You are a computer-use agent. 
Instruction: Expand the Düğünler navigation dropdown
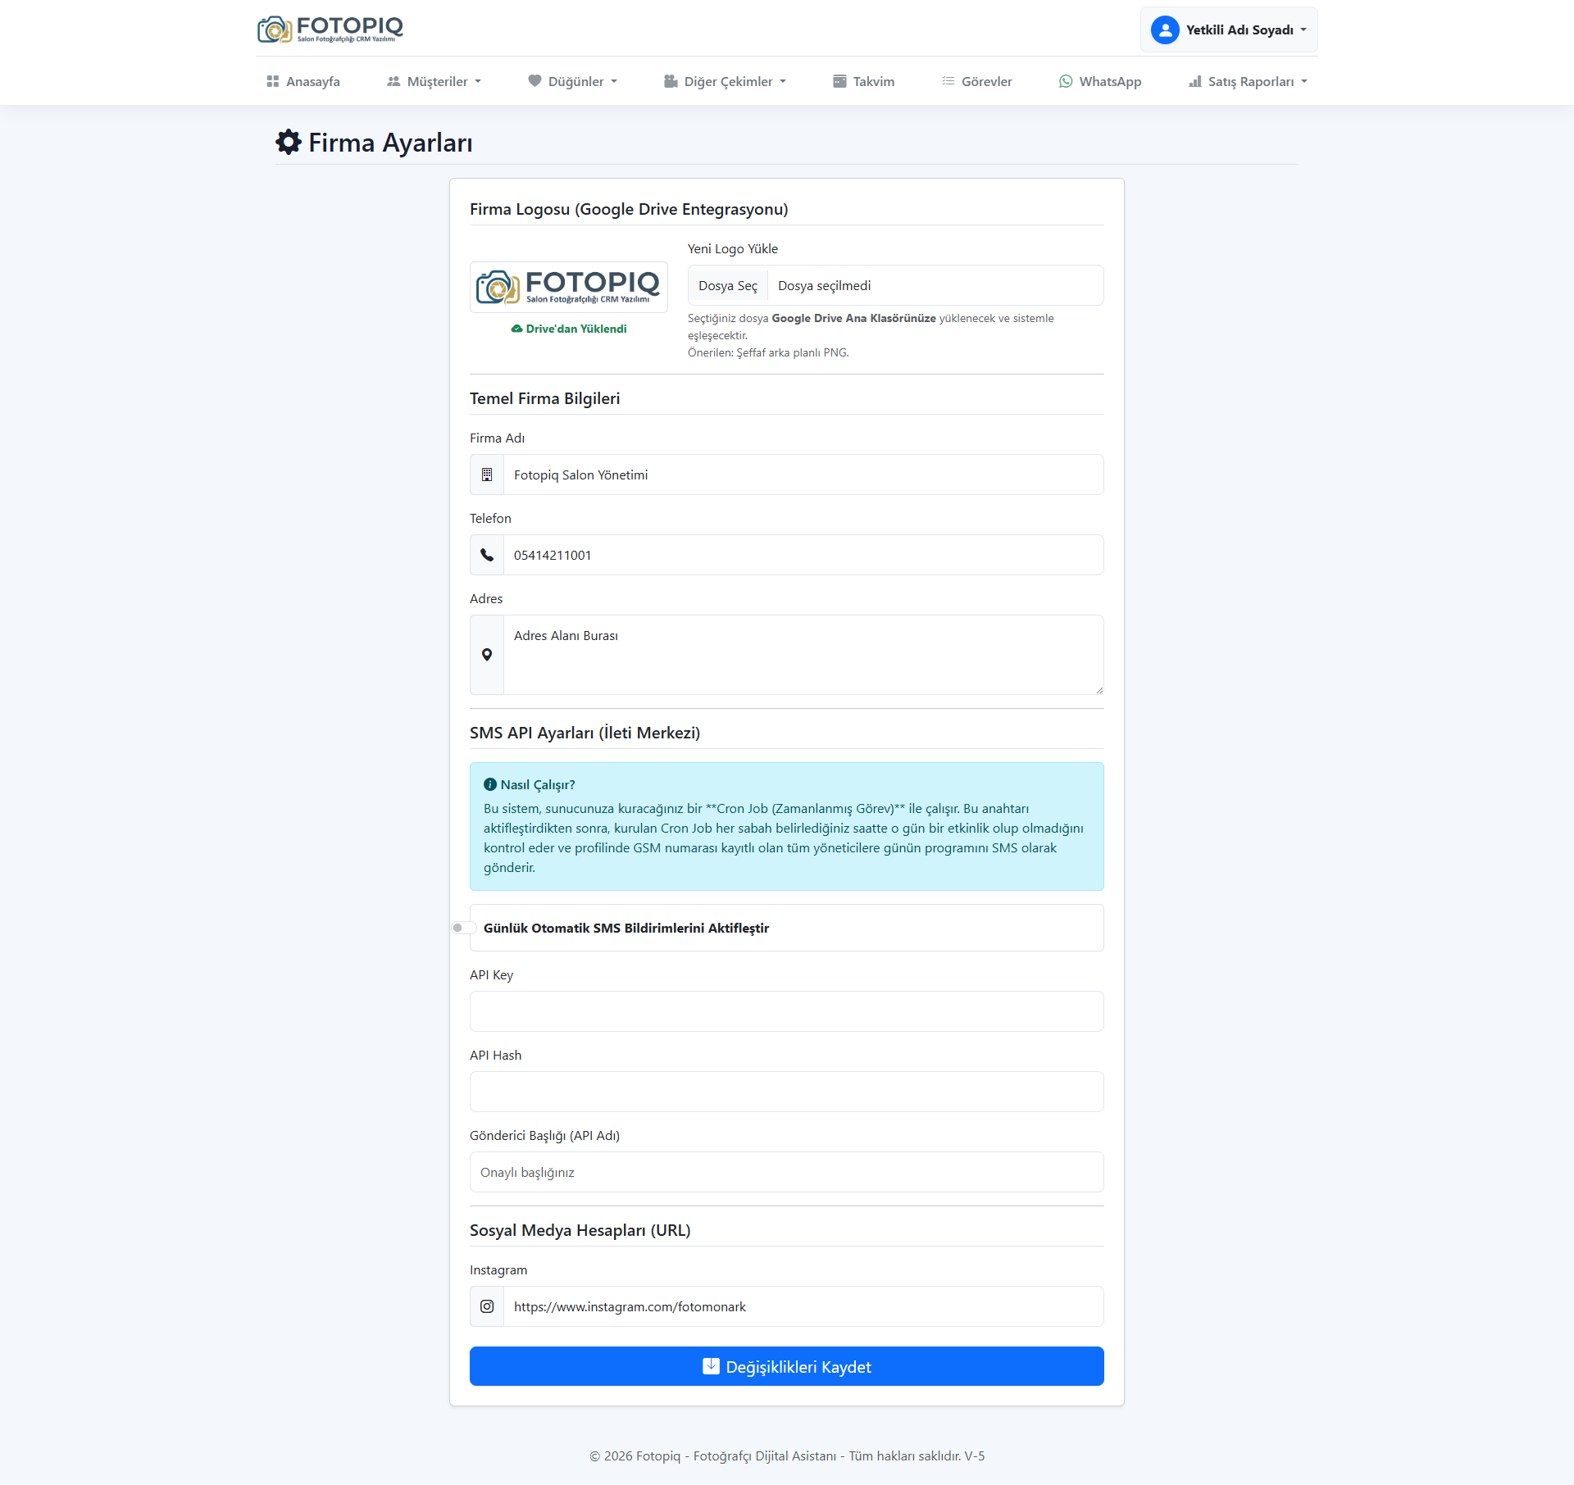(x=573, y=81)
